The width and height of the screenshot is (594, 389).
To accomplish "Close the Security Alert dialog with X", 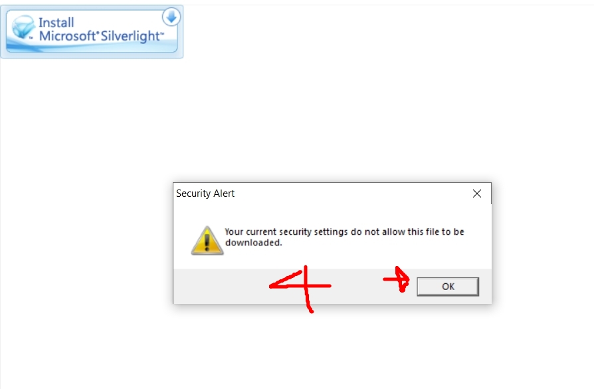I will (477, 194).
